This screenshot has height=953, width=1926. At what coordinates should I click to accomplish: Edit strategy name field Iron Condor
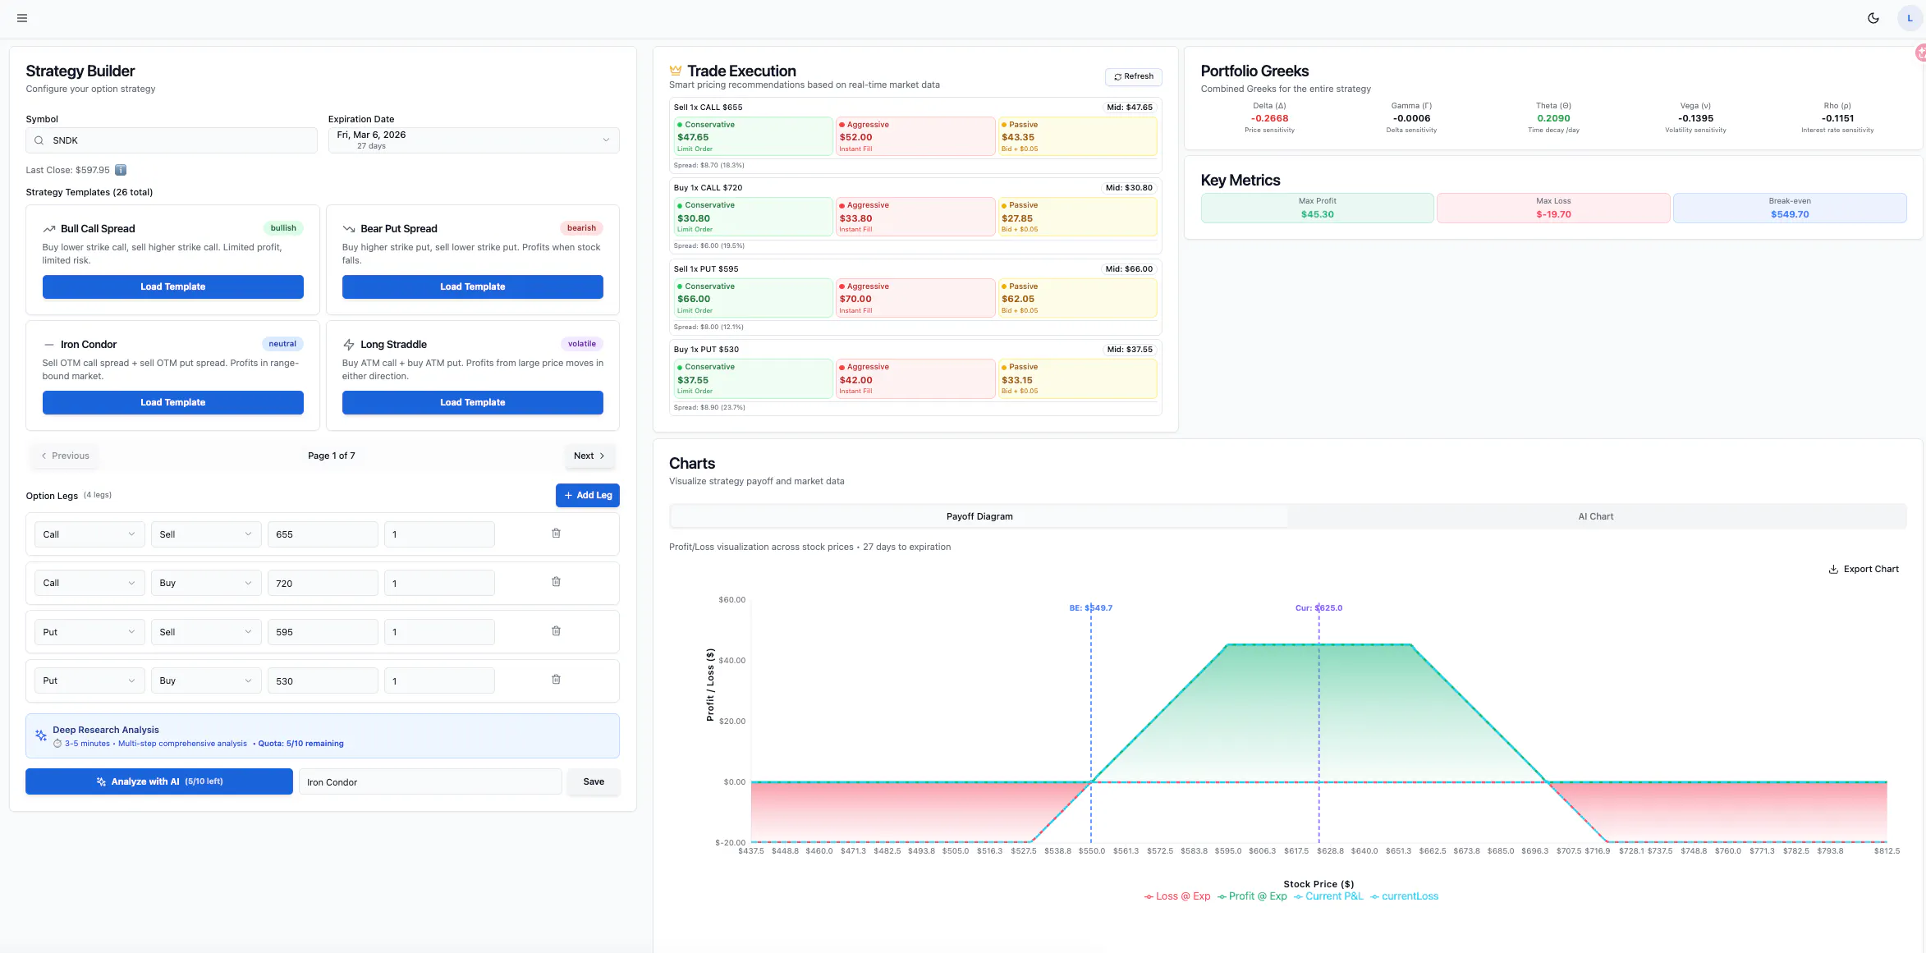click(430, 781)
